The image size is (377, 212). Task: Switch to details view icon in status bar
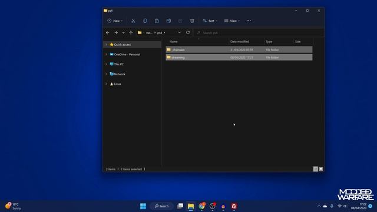pyautogui.click(x=316, y=169)
